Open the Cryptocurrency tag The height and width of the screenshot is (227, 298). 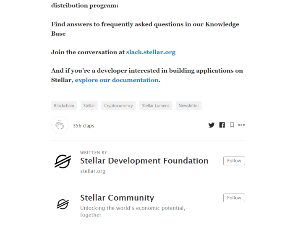click(118, 105)
